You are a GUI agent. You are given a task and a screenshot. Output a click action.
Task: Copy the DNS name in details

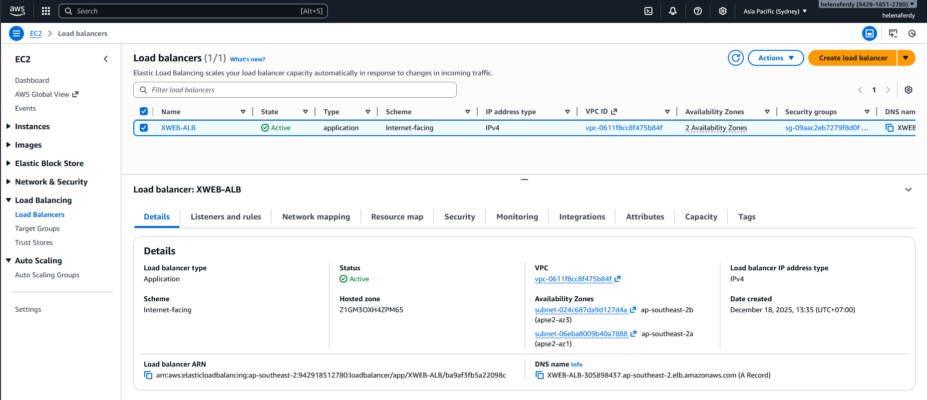click(x=539, y=375)
